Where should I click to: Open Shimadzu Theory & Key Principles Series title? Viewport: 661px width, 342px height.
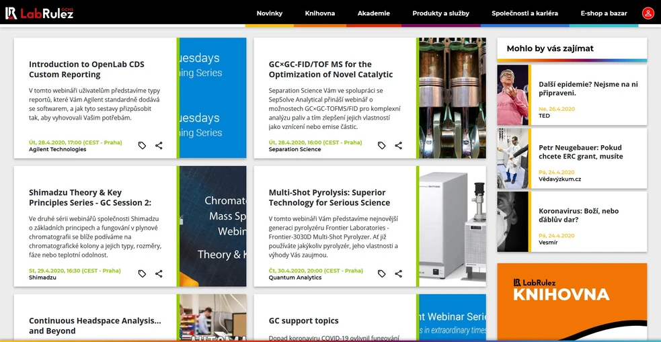tap(90, 198)
